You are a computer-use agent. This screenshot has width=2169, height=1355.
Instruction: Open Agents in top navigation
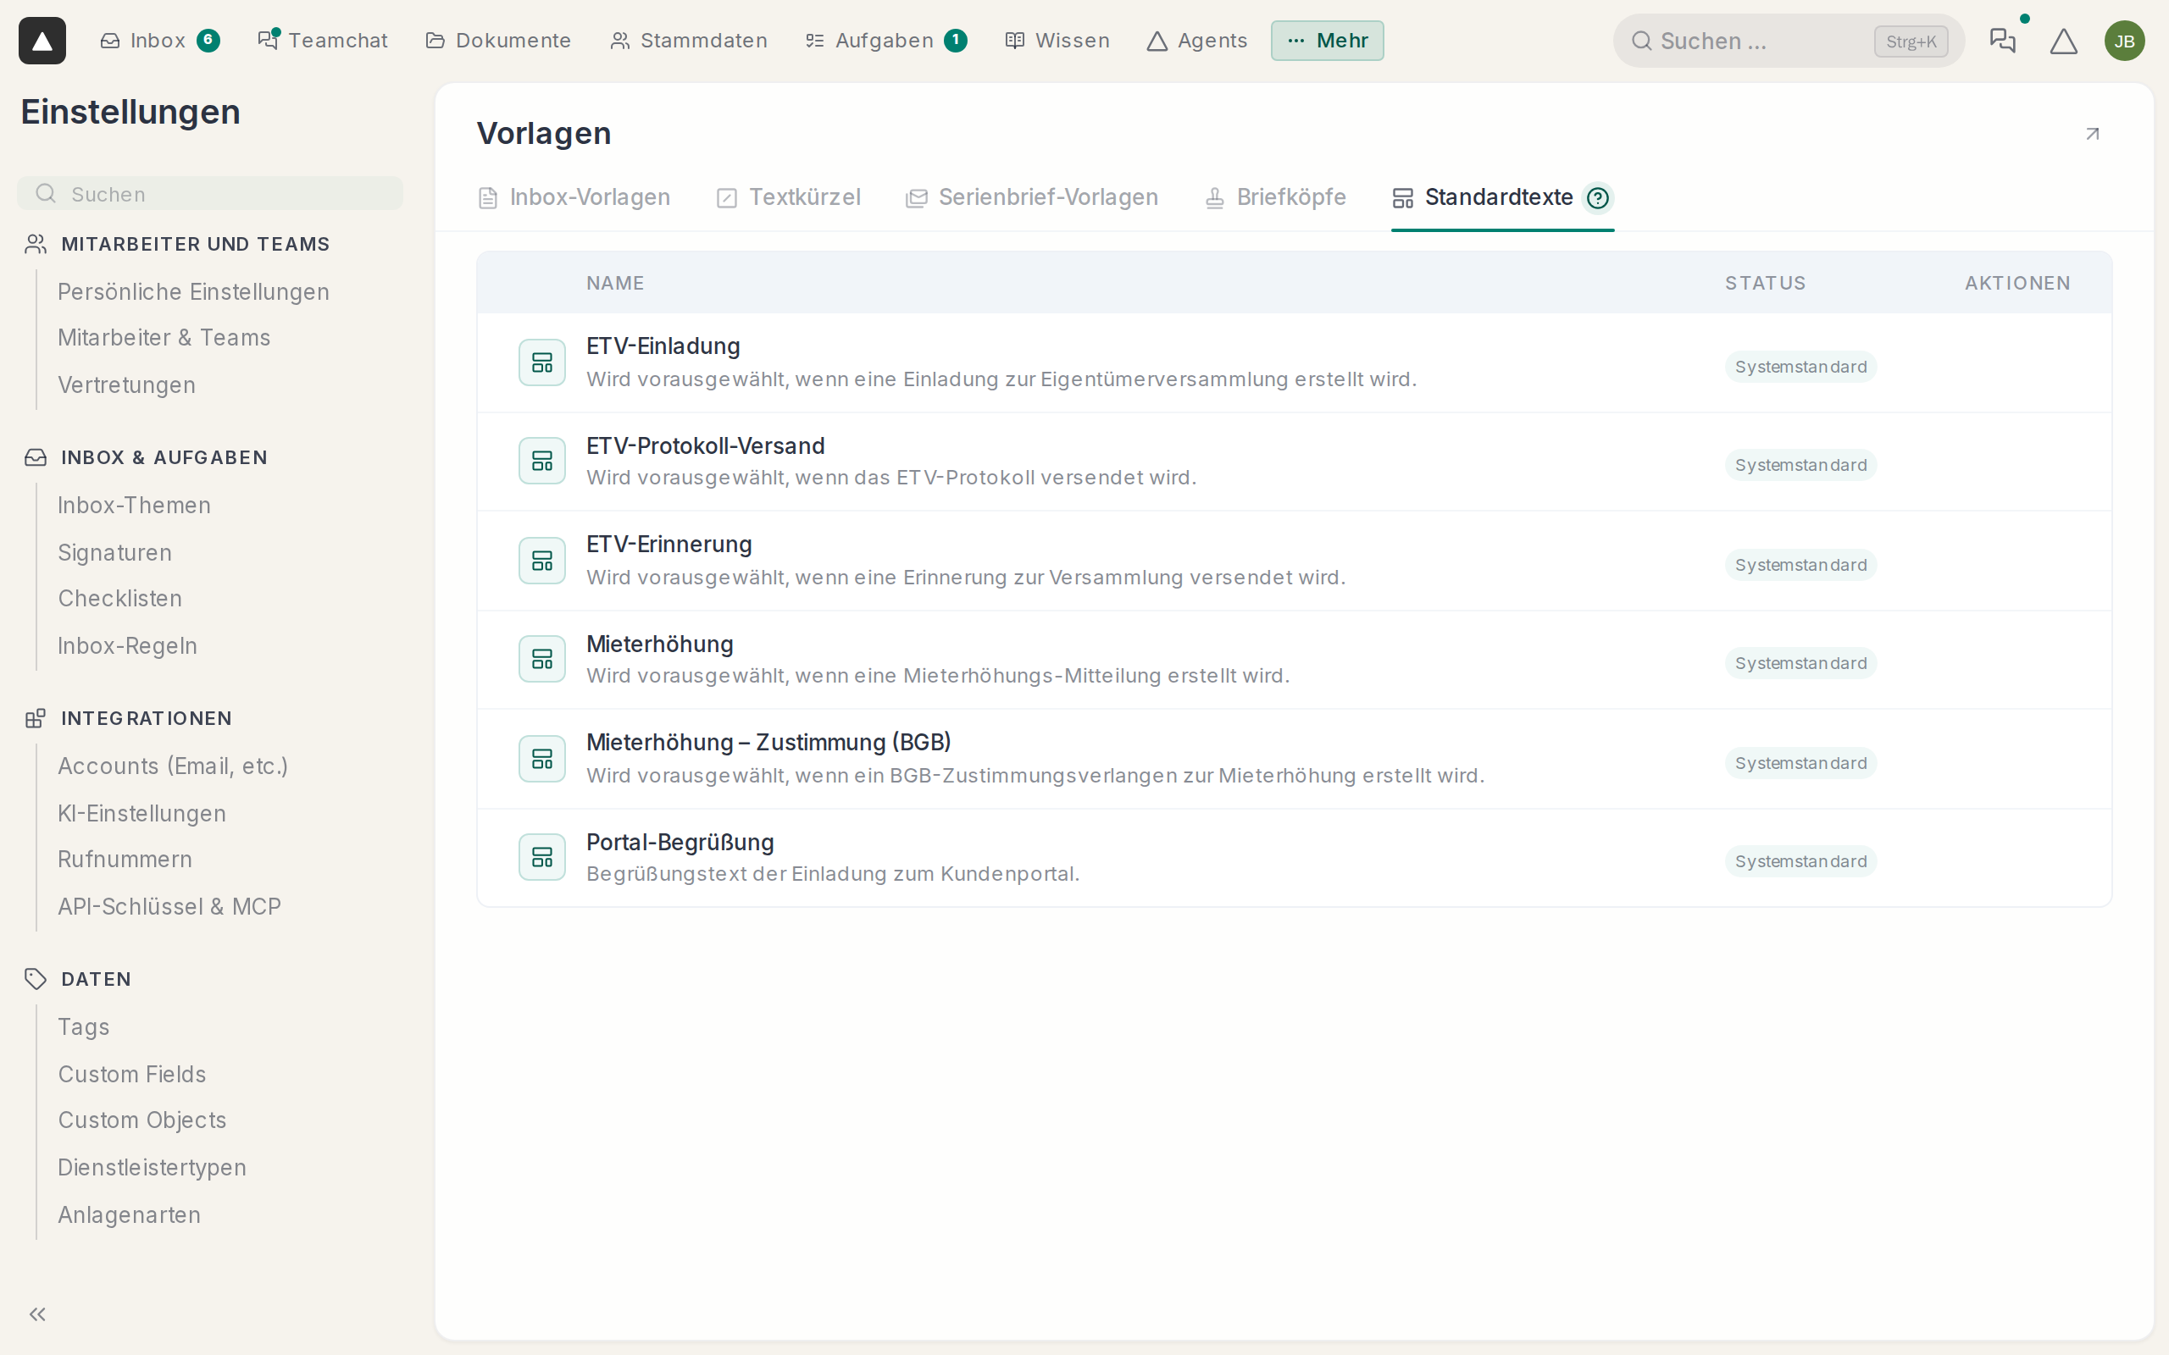click(x=1197, y=41)
